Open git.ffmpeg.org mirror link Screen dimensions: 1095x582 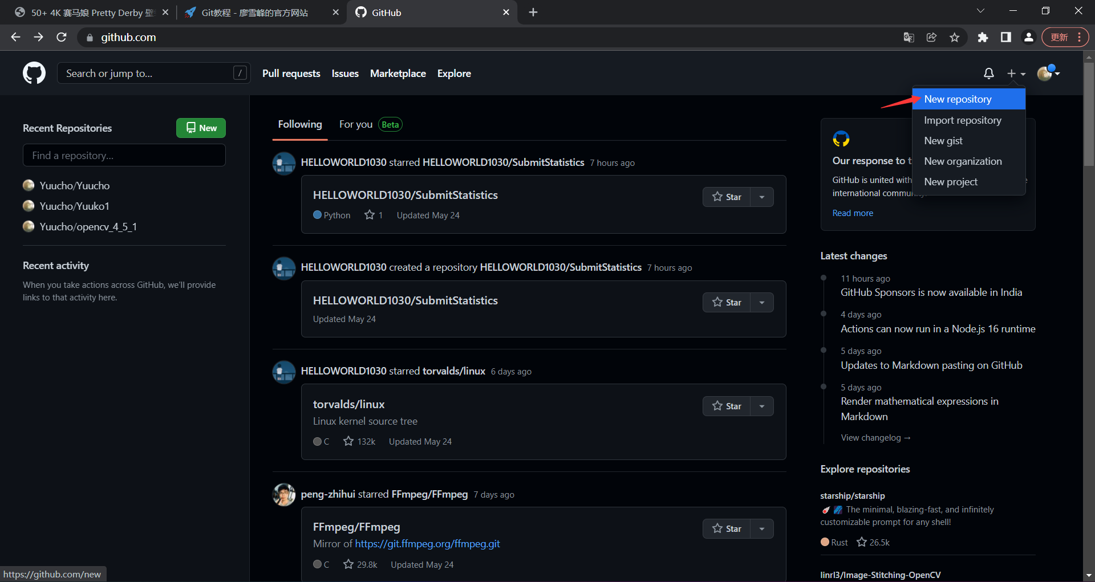click(x=427, y=544)
